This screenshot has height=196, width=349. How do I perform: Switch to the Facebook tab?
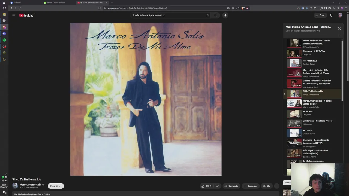[26, 3]
